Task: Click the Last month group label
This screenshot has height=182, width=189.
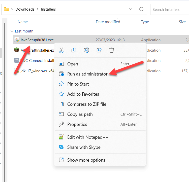Action: [24, 31]
